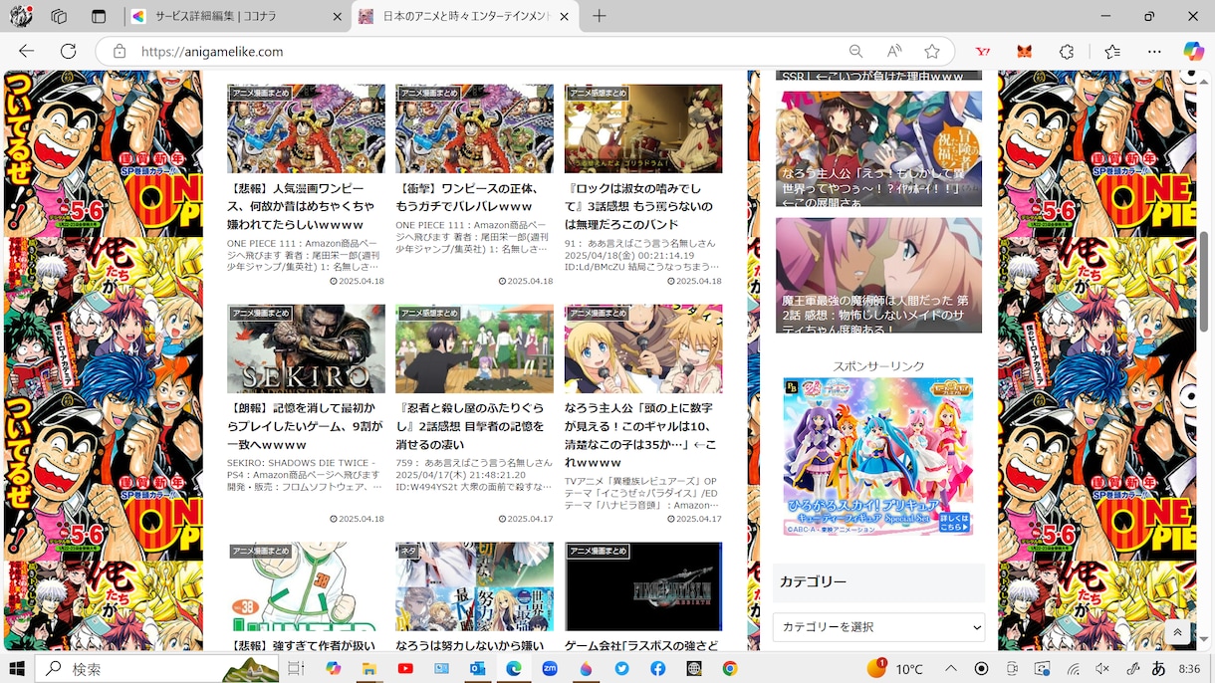This screenshot has height=683, width=1215.
Task: Show hidden system tray icons chevron
Action: 951,669
